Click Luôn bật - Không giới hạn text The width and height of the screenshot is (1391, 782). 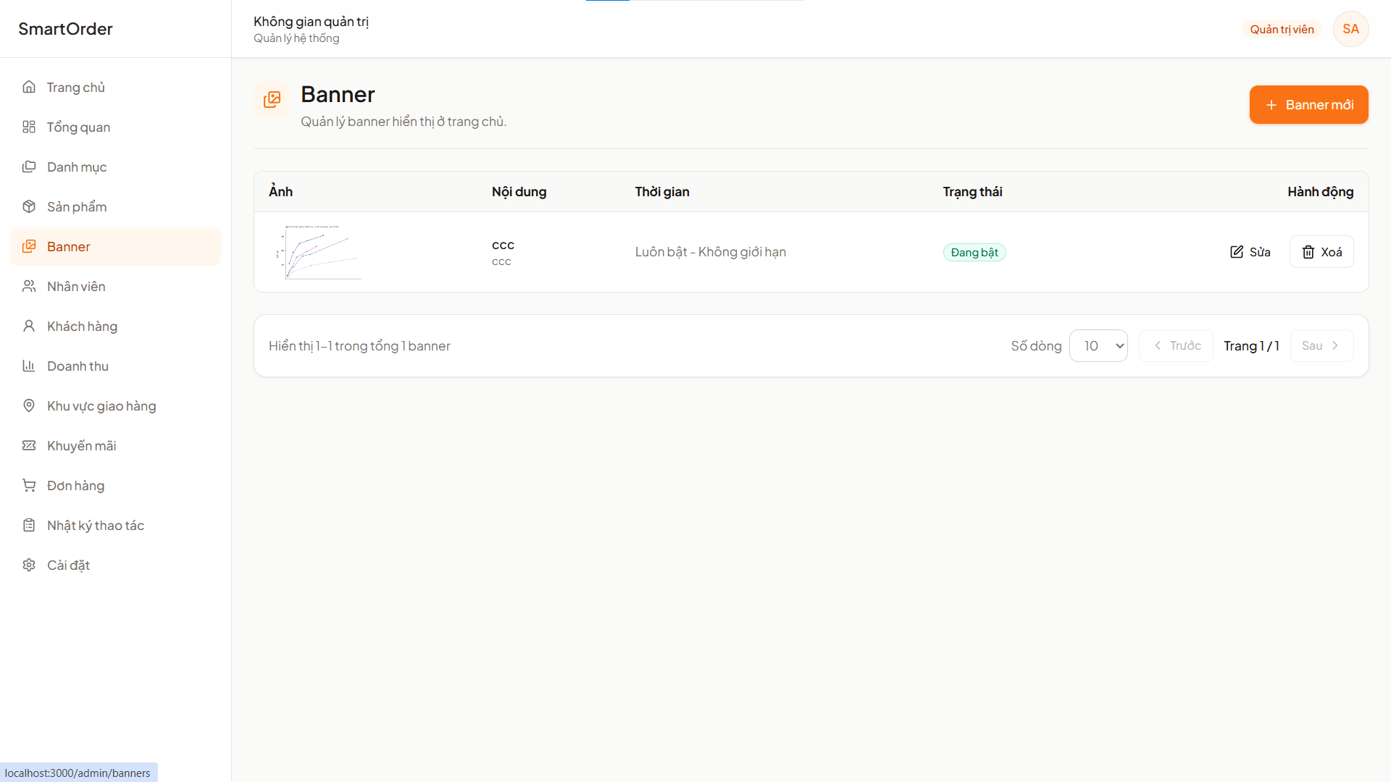click(x=711, y=252)
